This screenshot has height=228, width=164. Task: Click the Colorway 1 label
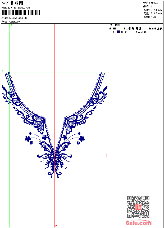15,21
